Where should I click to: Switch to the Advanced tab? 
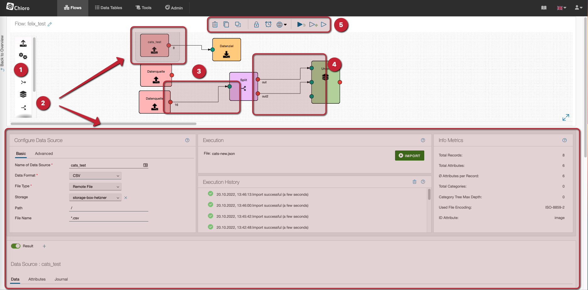44,154
